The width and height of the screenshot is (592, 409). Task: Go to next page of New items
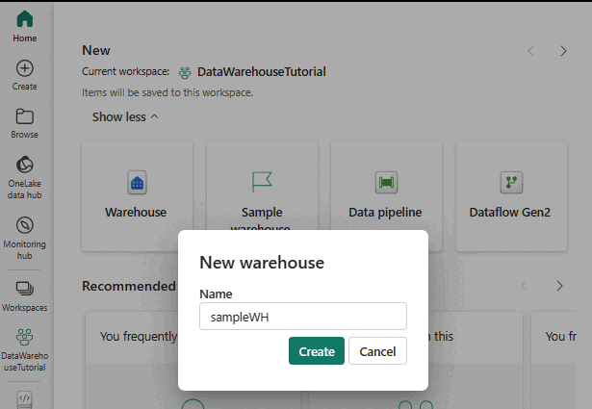[563, 51]
